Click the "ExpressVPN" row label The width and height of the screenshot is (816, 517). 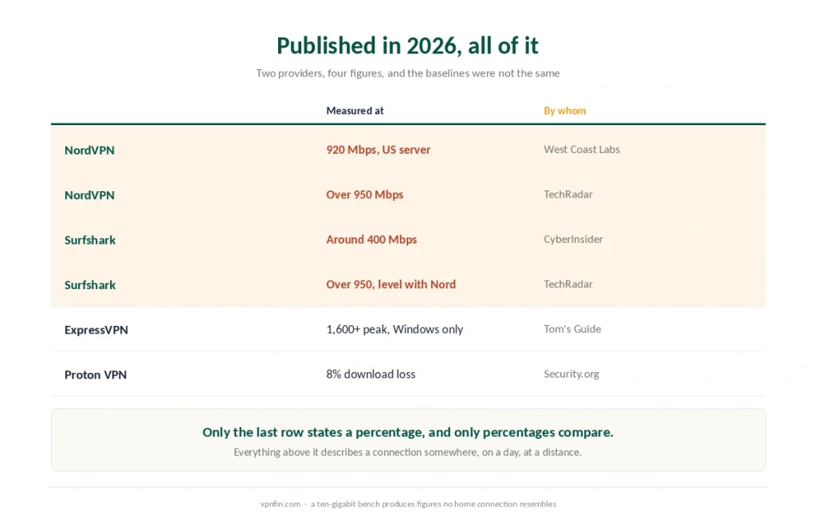click(96, 330)
